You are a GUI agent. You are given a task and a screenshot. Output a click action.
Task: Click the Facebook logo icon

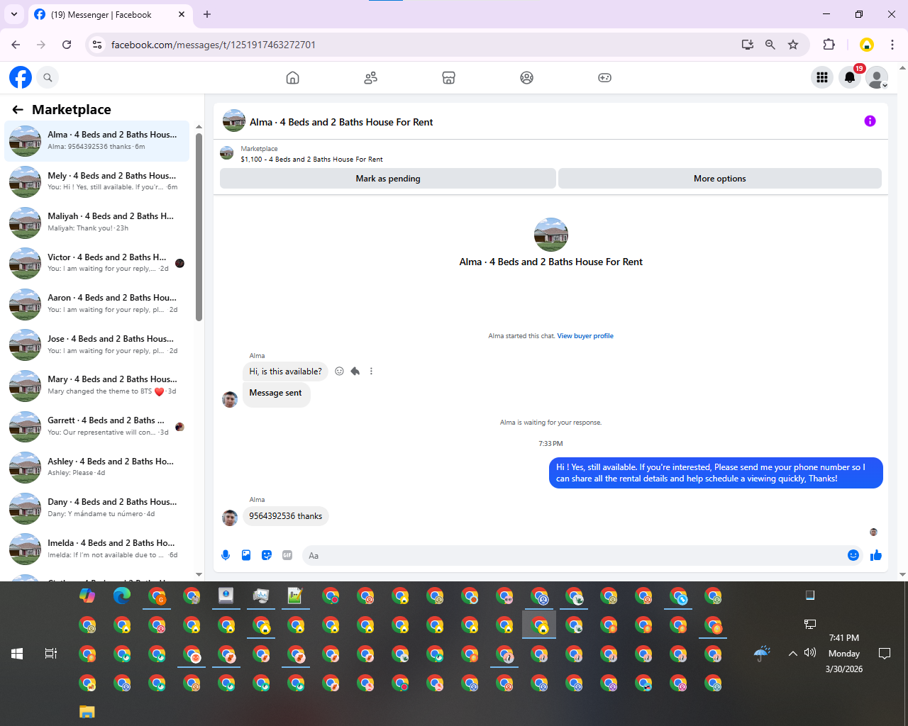(21, 77)
